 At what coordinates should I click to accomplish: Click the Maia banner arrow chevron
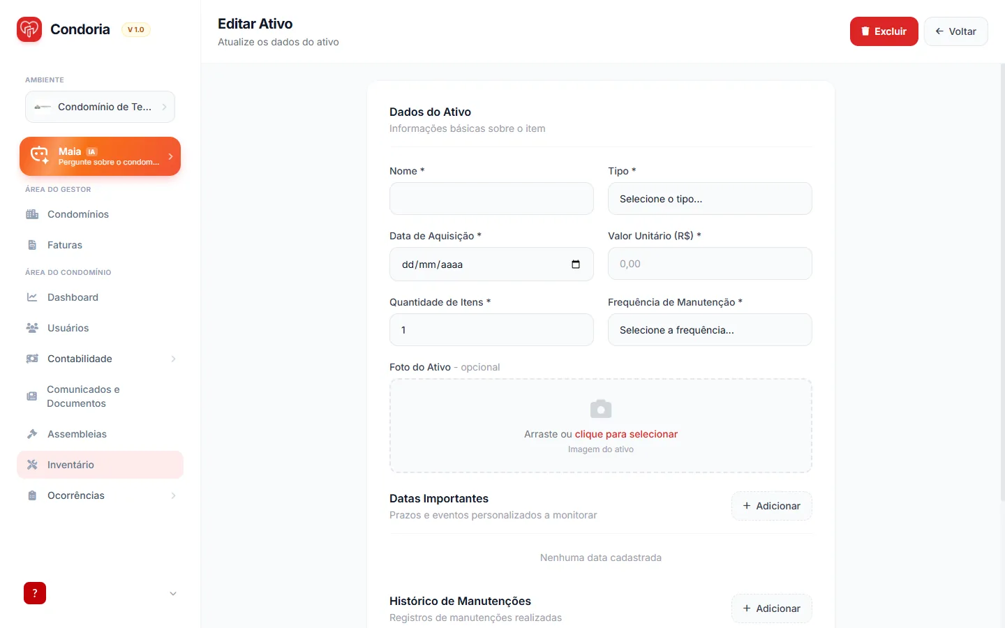click(170, 156)
